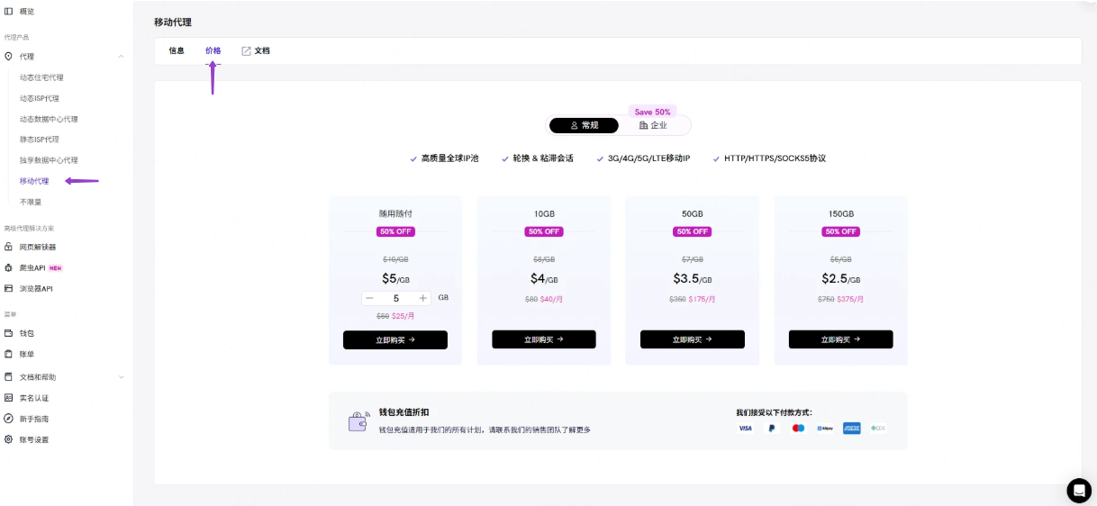Viewport: 1097px width, 506px height.
Task: Switch pricing to 企业 plan
Action: 653,125
